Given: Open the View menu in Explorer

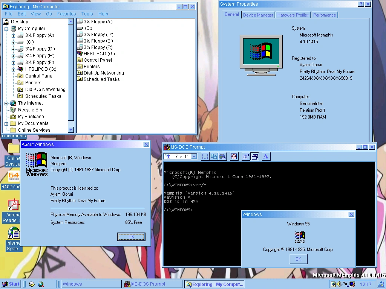Looking at the screenshot, I should pyautogui.click(x=36, y=14).
